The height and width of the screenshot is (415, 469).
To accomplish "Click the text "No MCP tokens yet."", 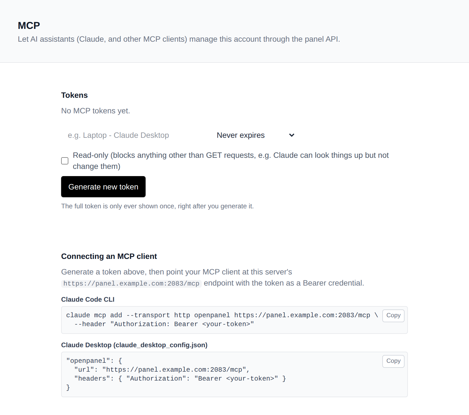I will pos(96,111).
